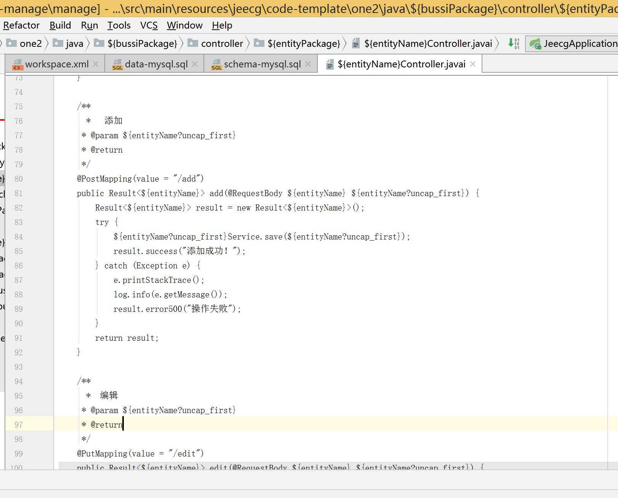This screenshot has height=498, width=618.
Task: Click line number 80 in gutter
Action: point(18,179)
